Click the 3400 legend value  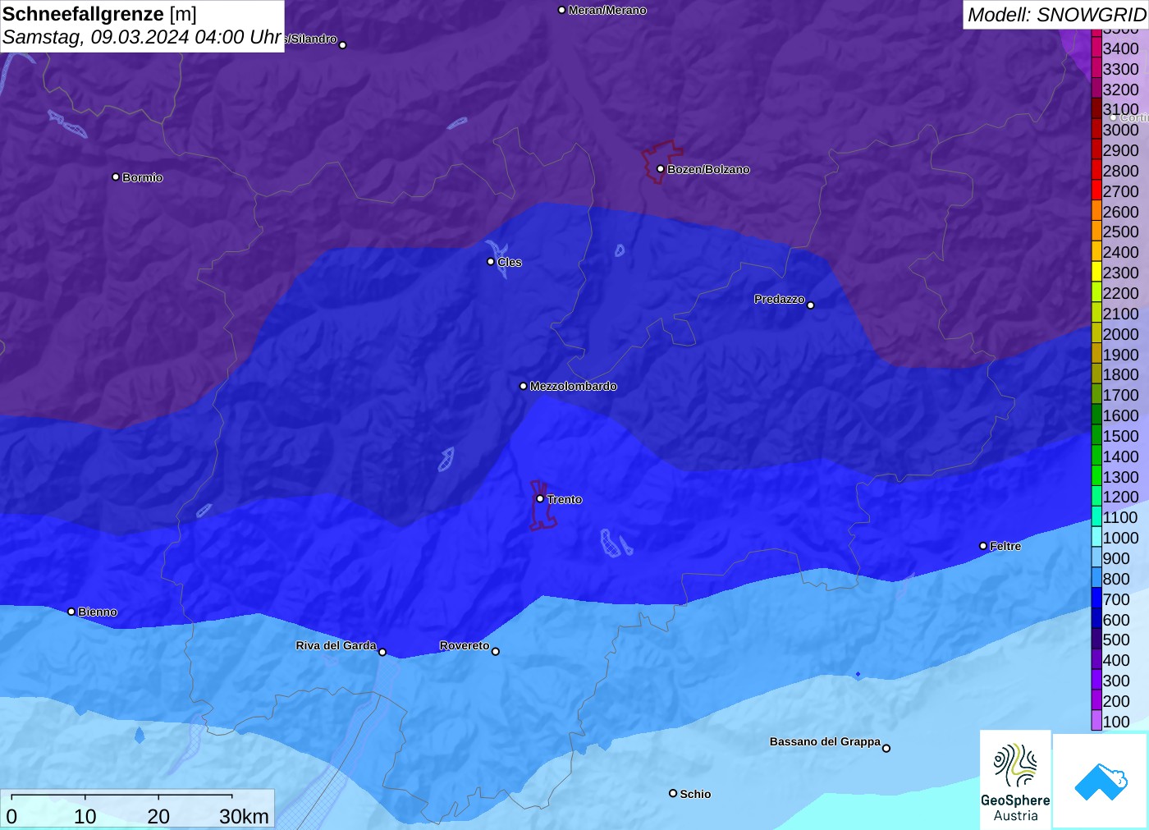coord(1120,48)
